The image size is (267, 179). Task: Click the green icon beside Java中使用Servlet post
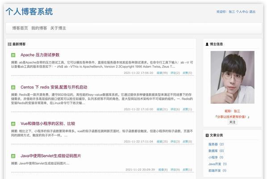[x=13, y=156]
